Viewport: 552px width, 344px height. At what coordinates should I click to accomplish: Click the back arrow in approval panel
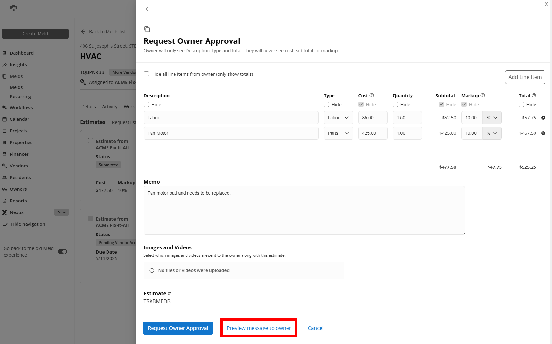click(x=148, y=9)
